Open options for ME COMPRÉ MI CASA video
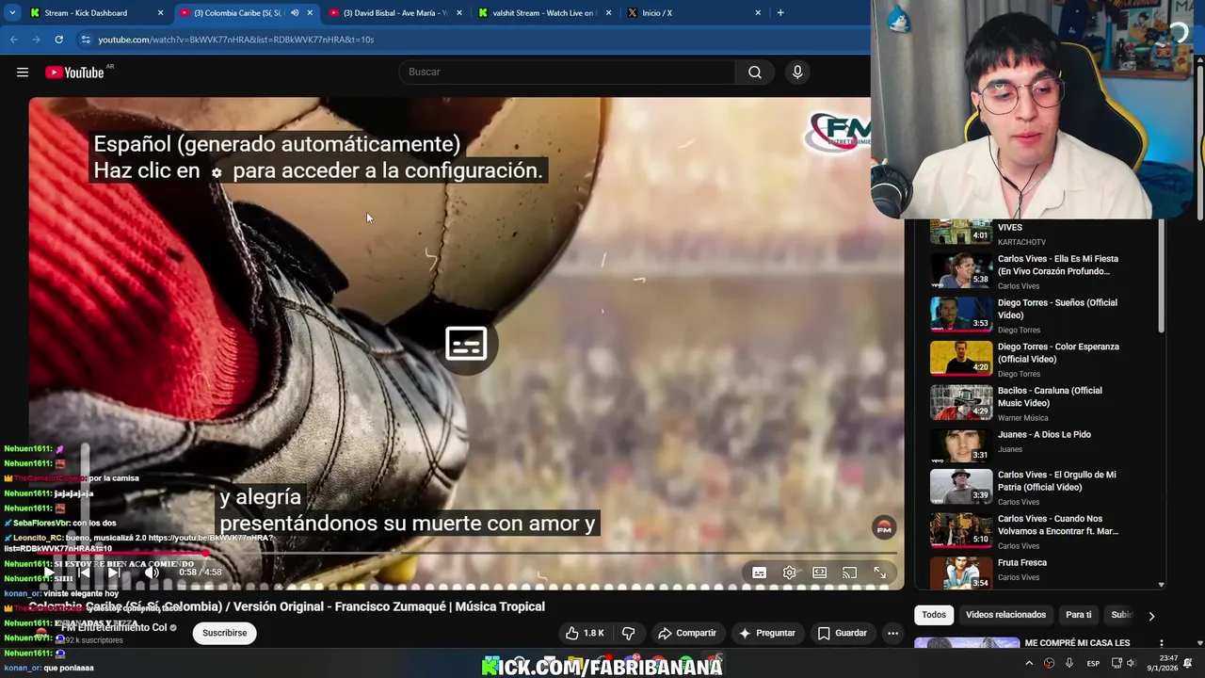The image size is (1205, 678). (1161, 644)
